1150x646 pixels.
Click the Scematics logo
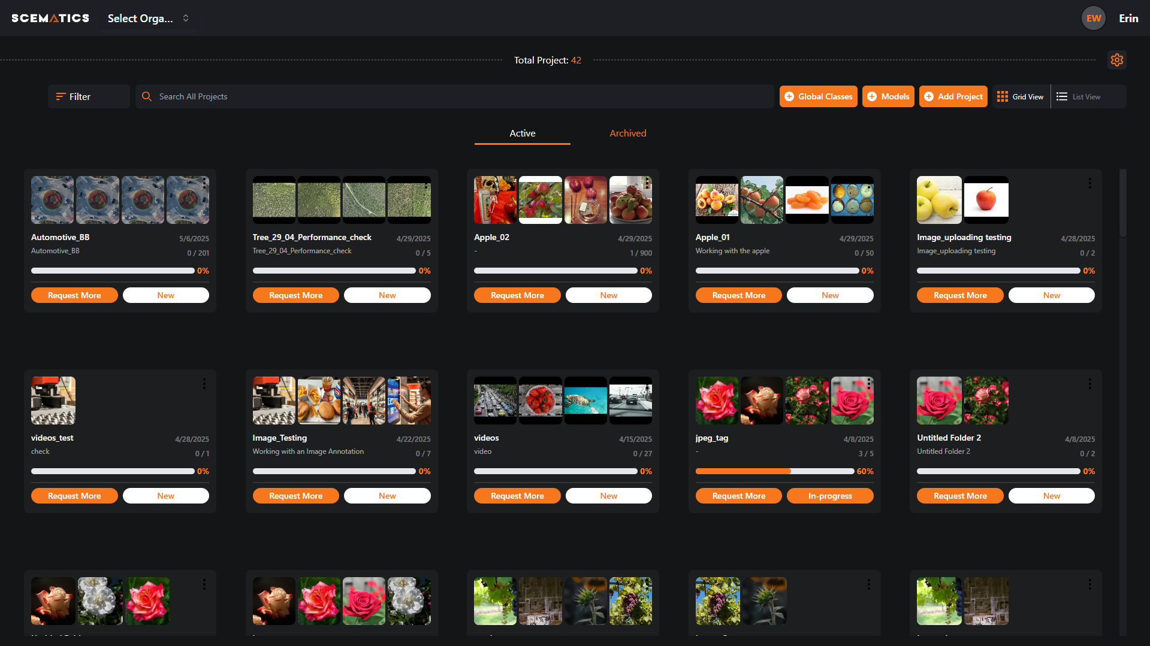[50, 18]
